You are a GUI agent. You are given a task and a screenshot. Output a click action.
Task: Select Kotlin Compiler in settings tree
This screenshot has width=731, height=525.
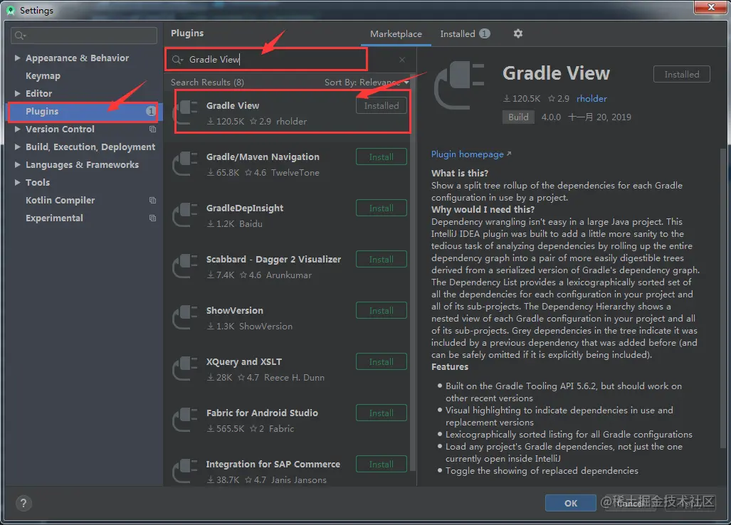pyautogui.click(x=60, y=201)
